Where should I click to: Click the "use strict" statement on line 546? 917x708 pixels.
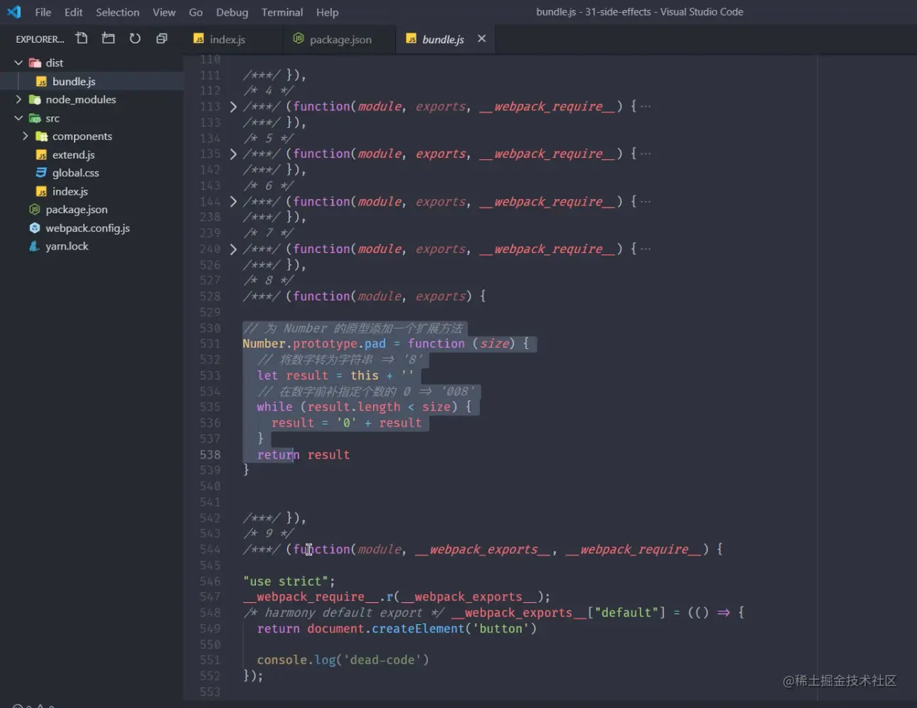(x=289, y=581)
